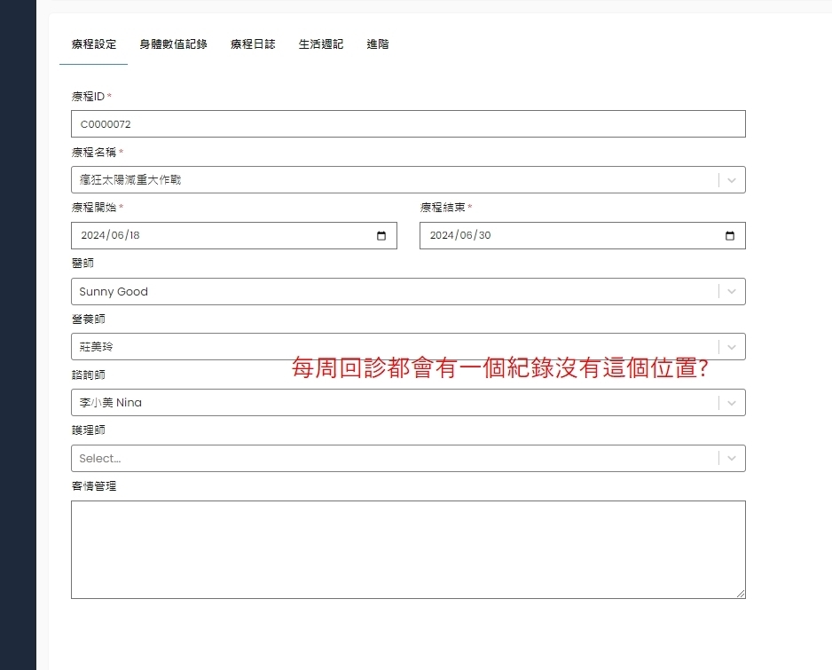This screenshot has width=832, height=670.
Task: Click the 客情管理 textarea resize handle
Action: pos(741,594)
